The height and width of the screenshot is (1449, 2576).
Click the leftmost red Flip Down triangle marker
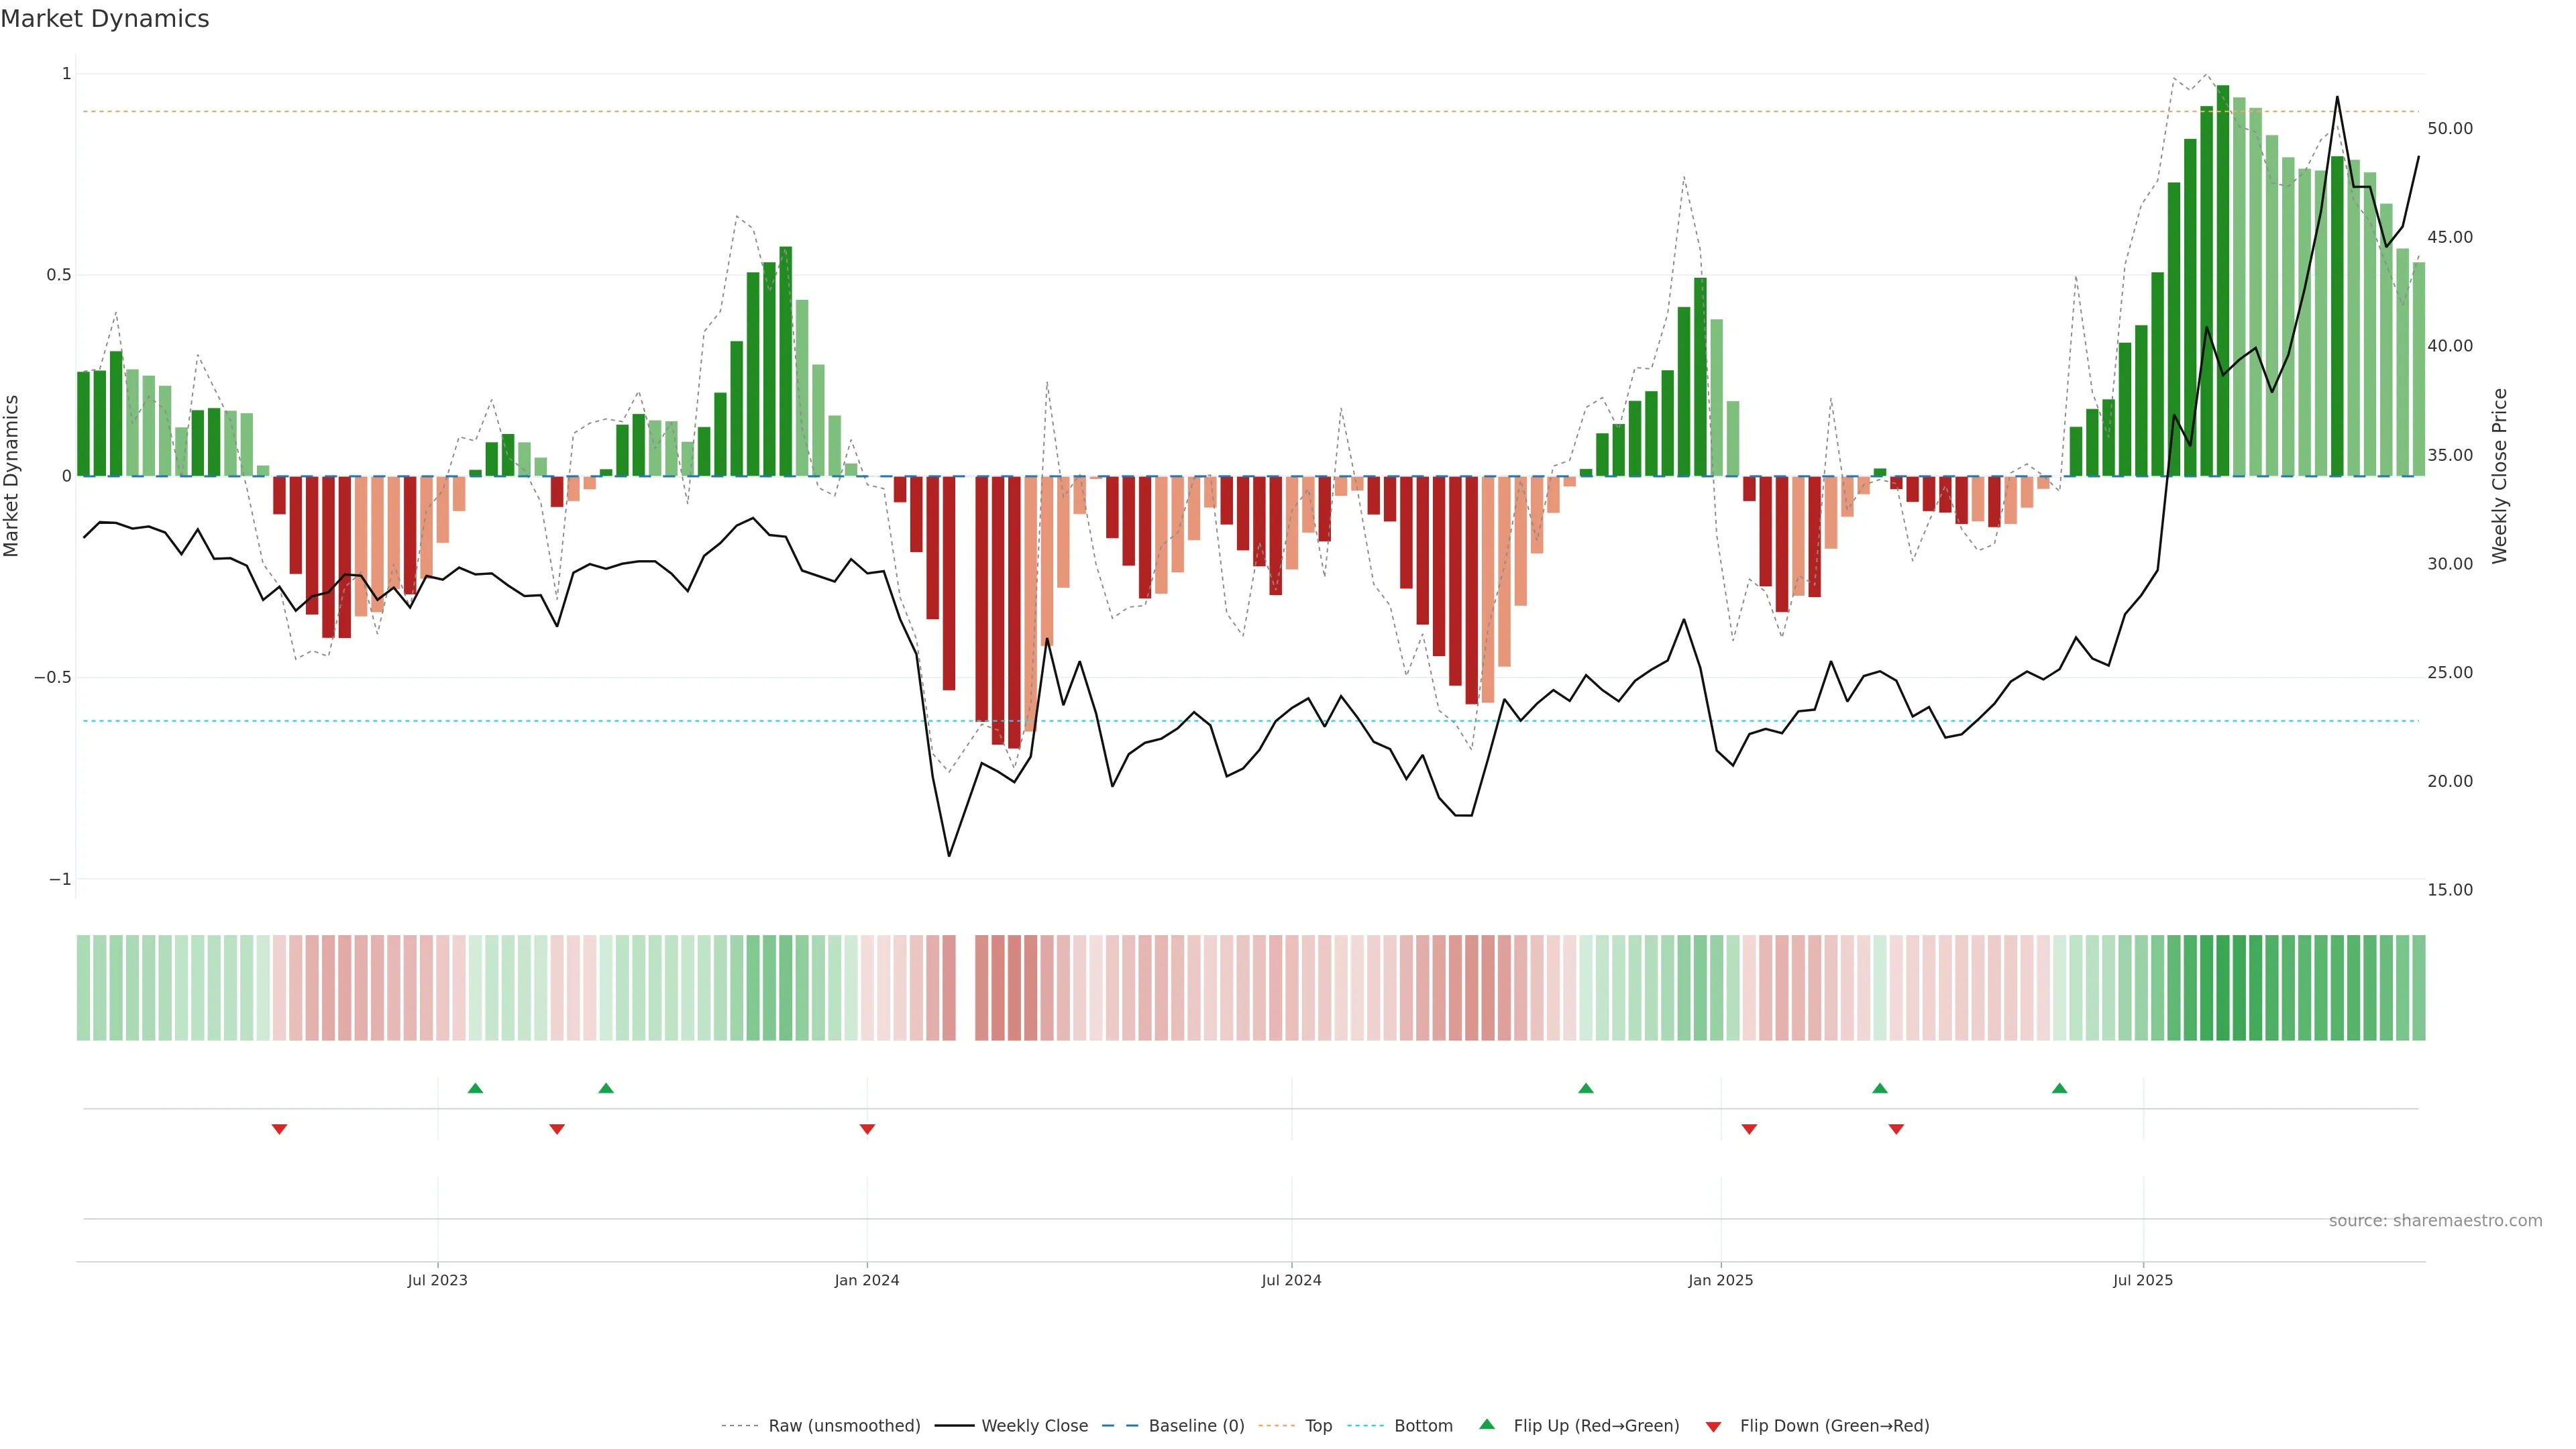tap(280, 1129)
